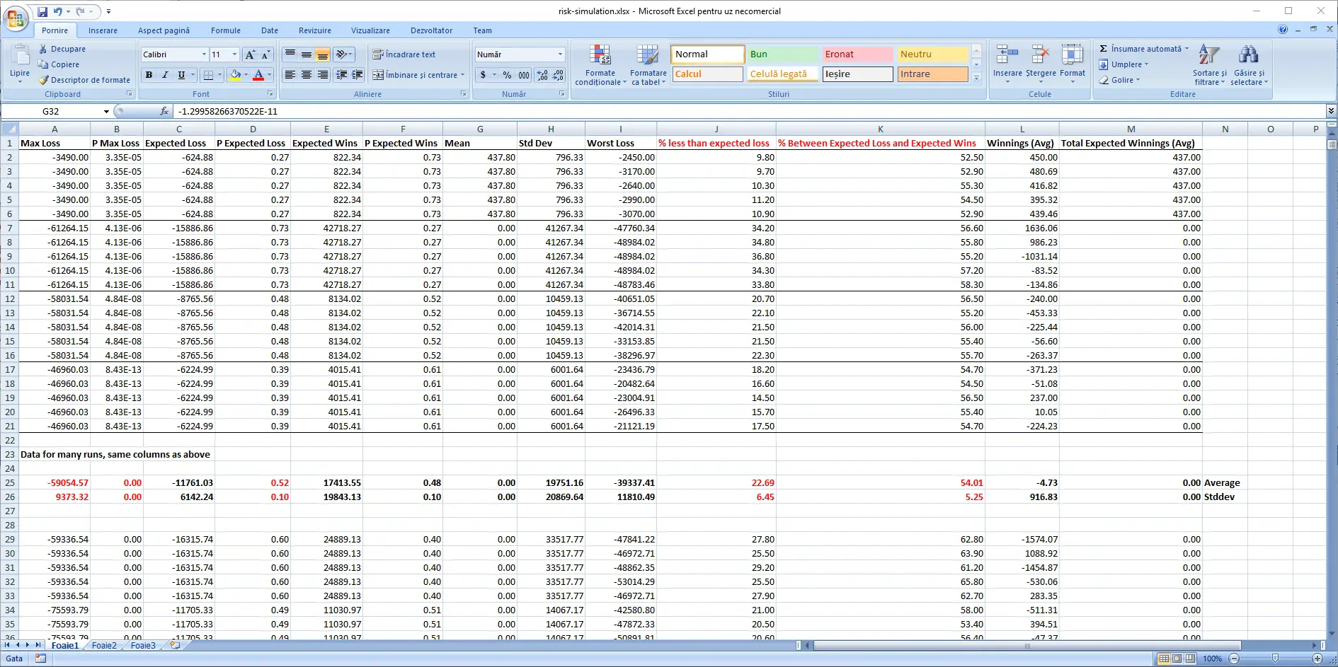This screenshot has width=1338, height=667.
Task: Toggle Wrap text (Încadrare text)
Action: tap(404, 54)
